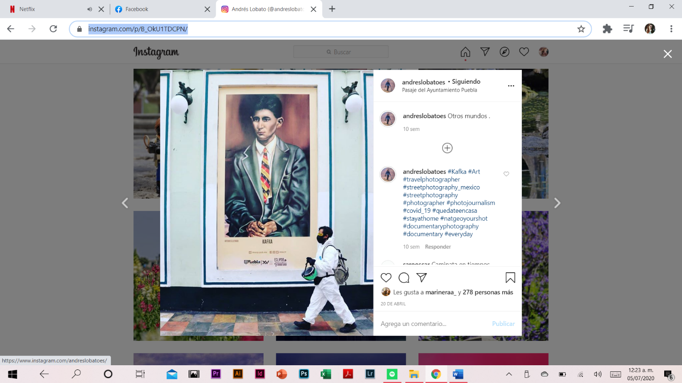The width and height of the screenshot is (682, 383).
Task: Close the Facebook tab
Action: (207, 9)
